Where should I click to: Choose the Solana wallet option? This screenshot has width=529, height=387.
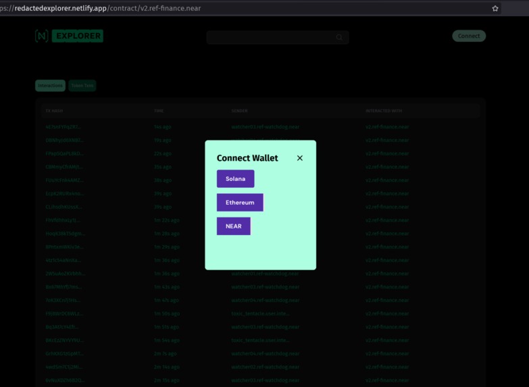coord(236,179)
